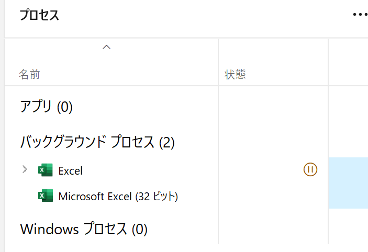Sort processes by 状態 column header
Image resolution: width=368 pixels, height=252 pixels.
click(x=235, y=75)
